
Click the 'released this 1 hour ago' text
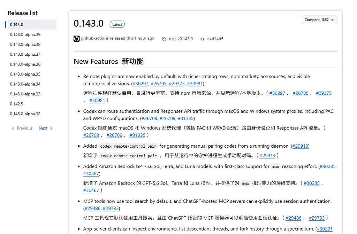132,38
